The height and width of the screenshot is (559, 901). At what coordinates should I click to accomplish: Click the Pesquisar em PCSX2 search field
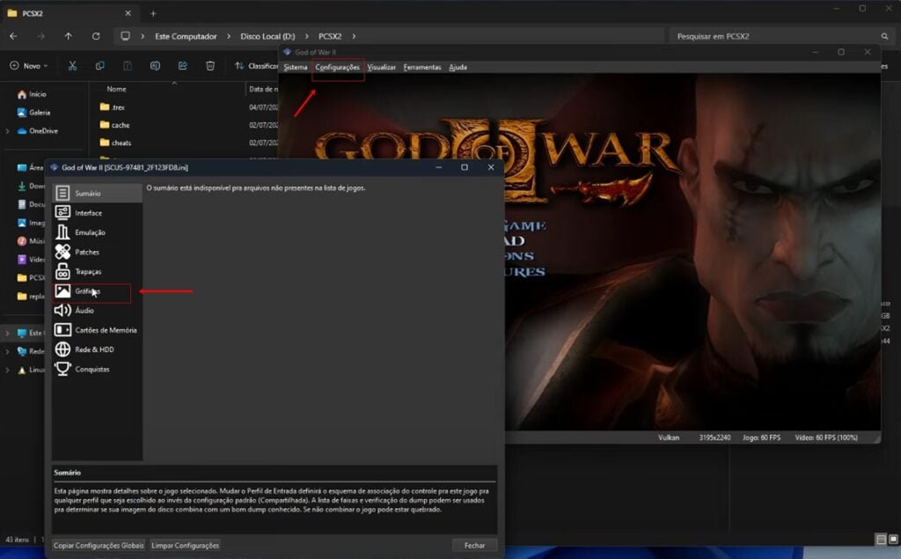click(x=780, y=36)
